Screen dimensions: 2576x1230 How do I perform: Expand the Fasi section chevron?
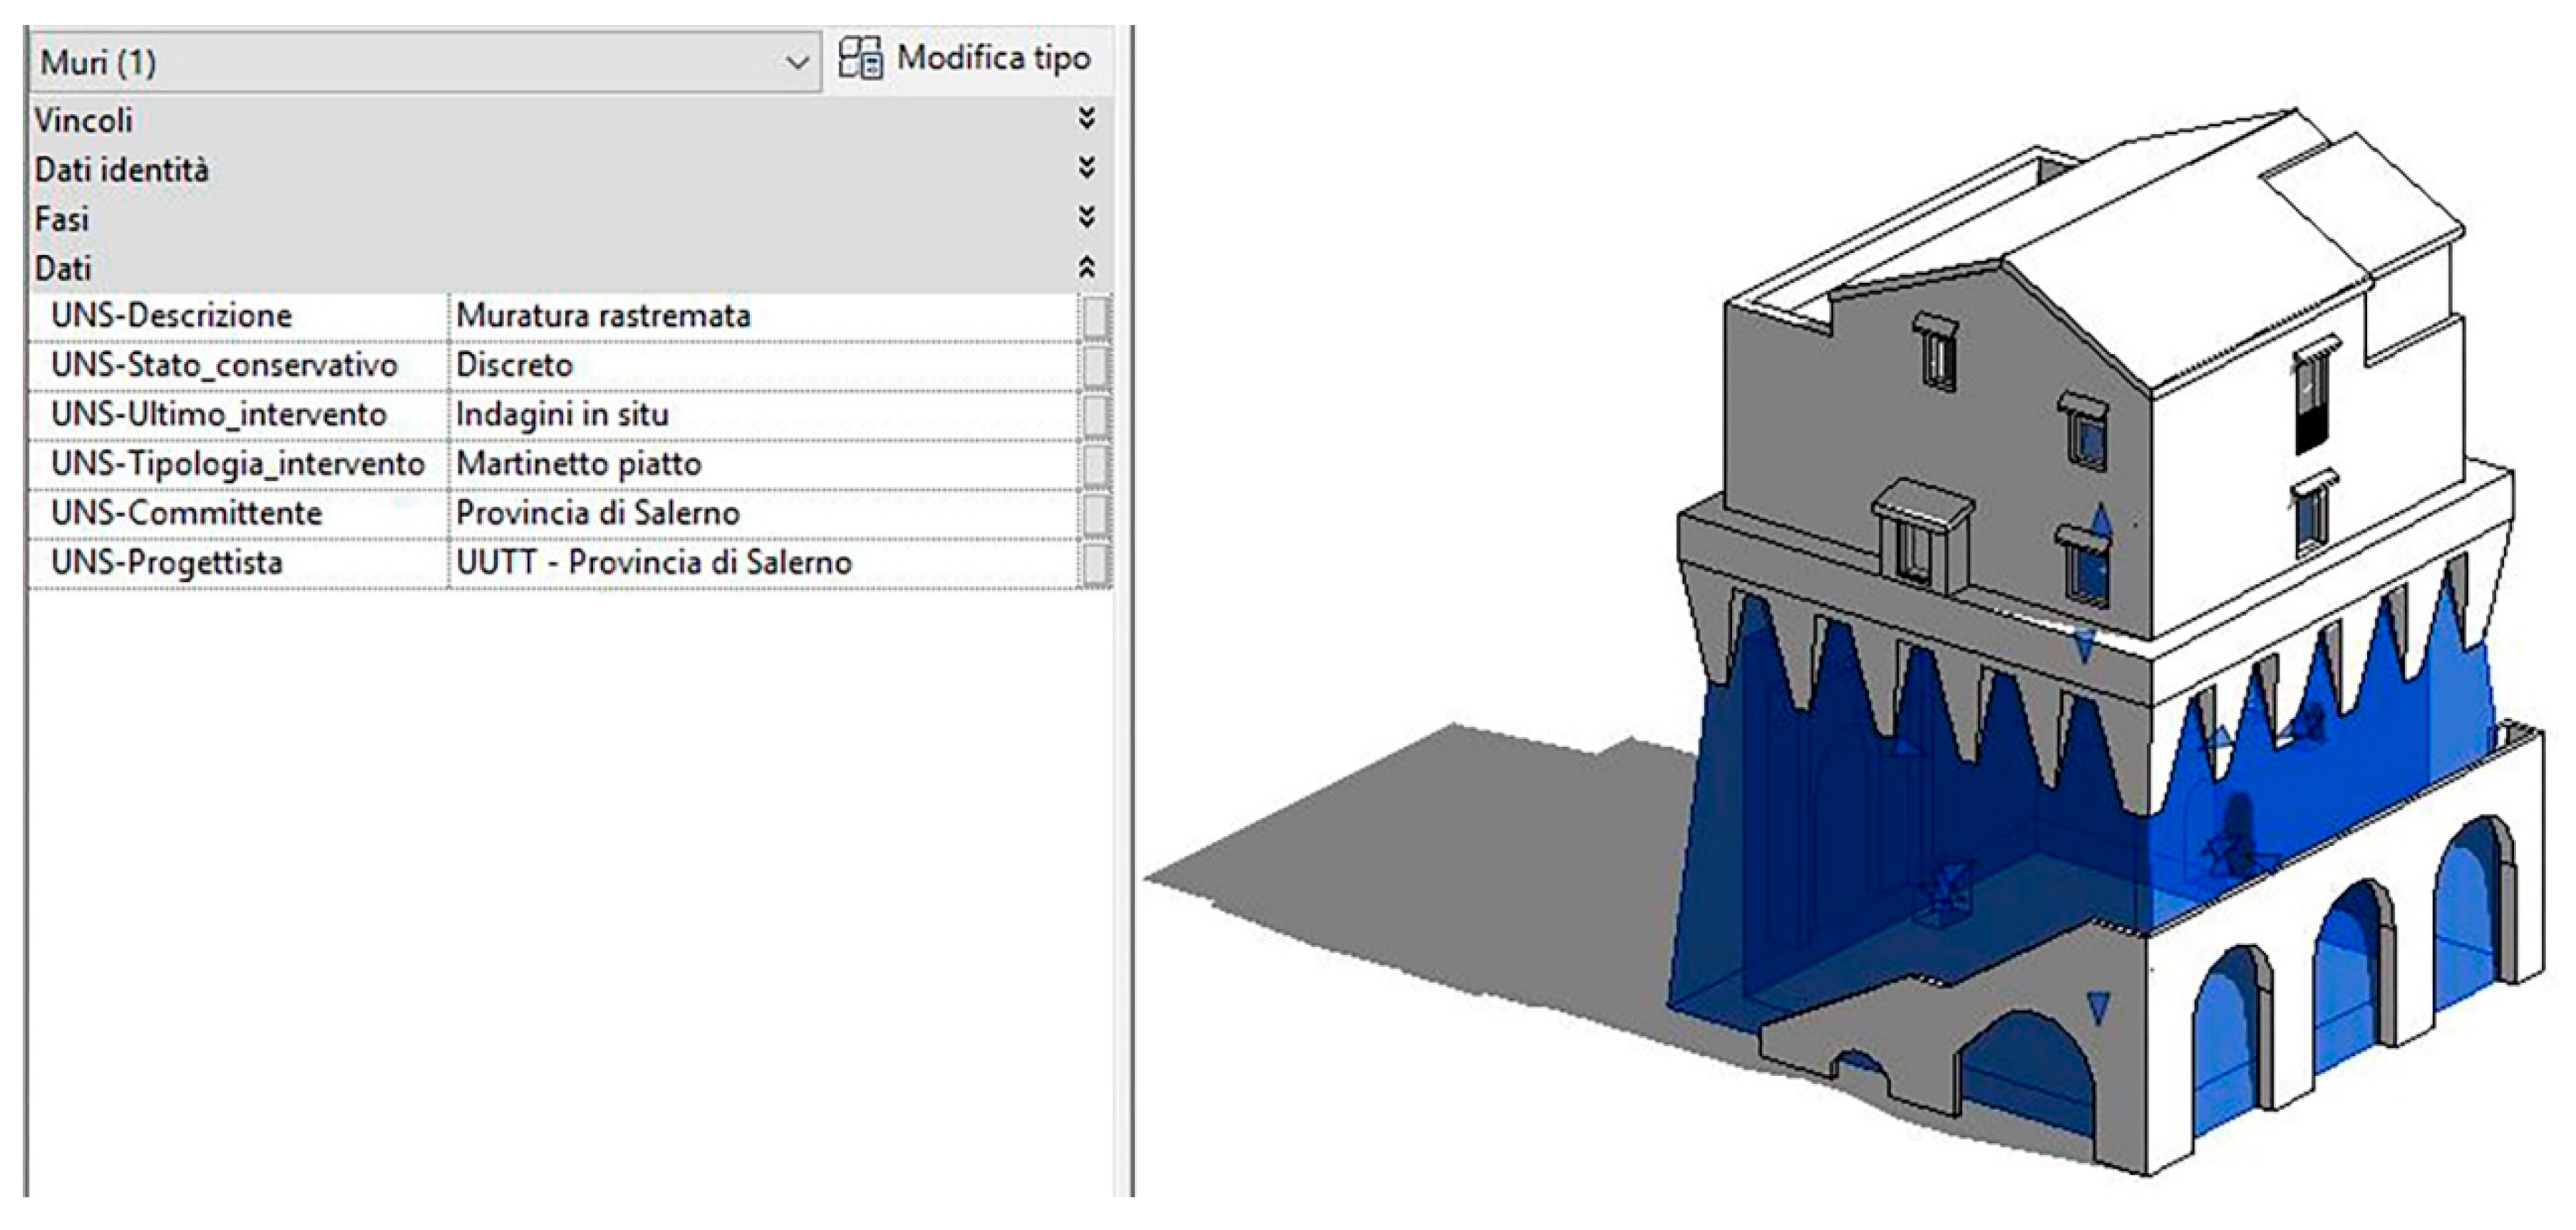coord(1087,218)
